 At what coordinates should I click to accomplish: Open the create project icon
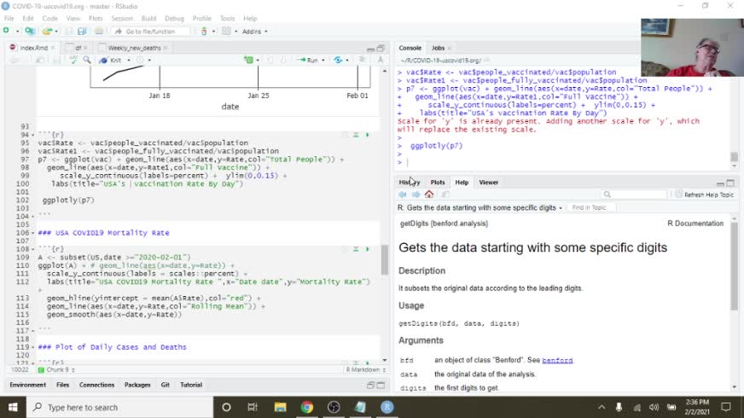coord(29,31)
